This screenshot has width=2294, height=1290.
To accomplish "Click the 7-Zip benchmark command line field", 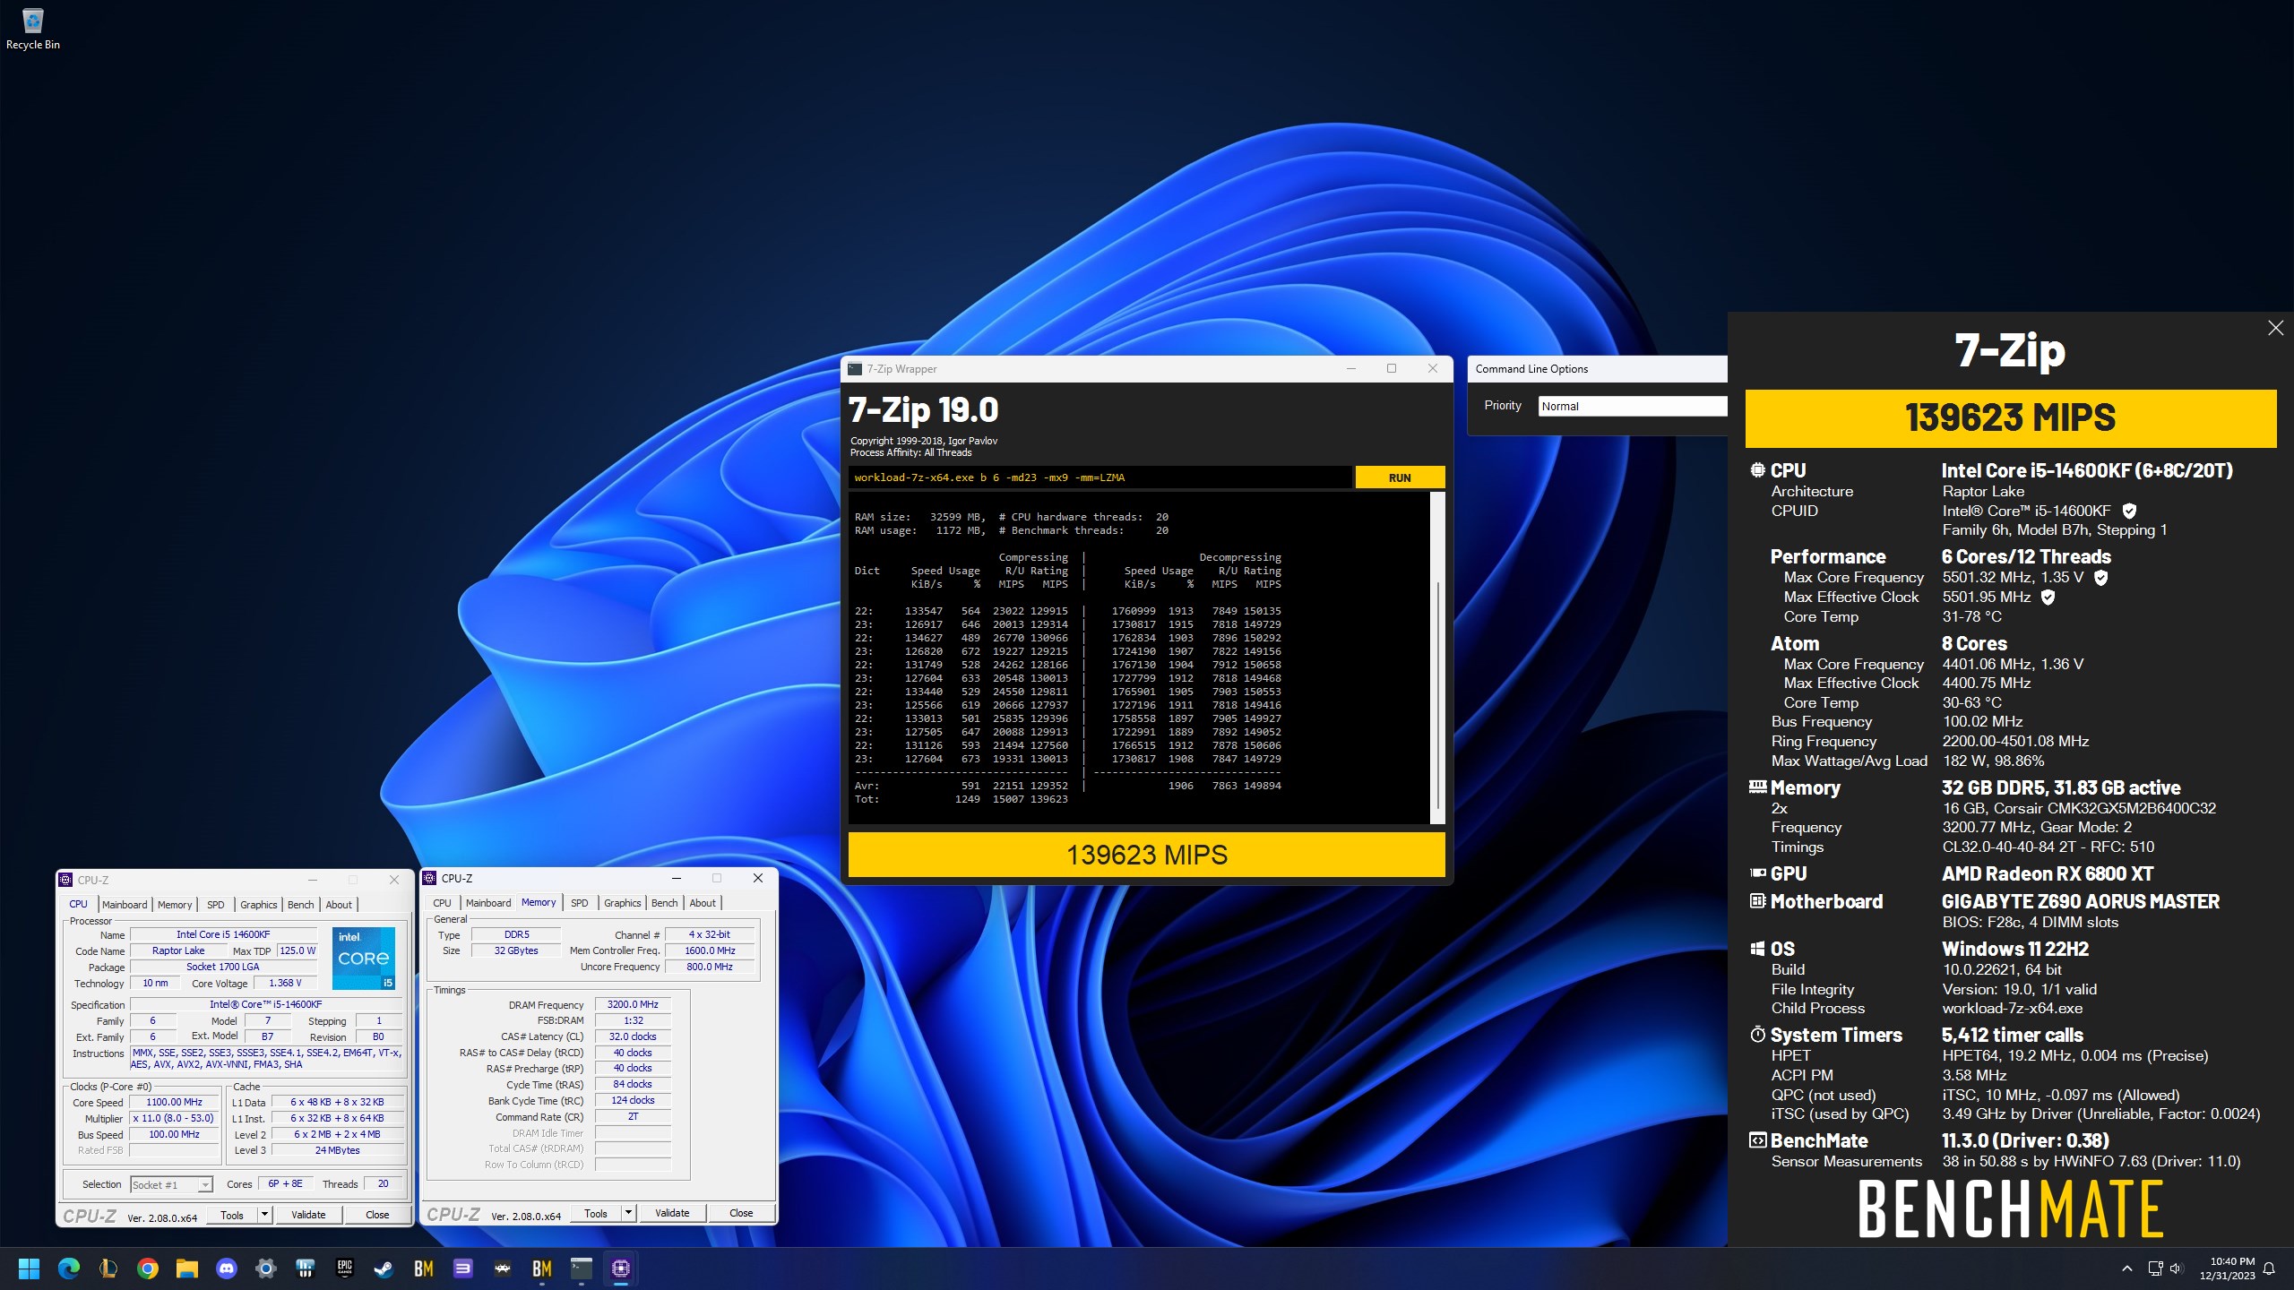I will 1100,477.
